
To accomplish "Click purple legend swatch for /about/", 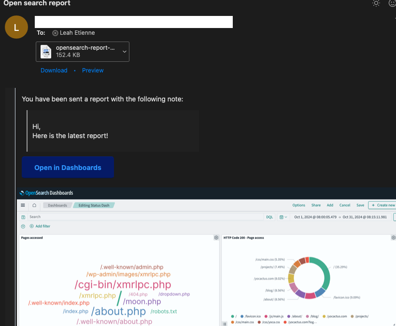I will [289, 316].
